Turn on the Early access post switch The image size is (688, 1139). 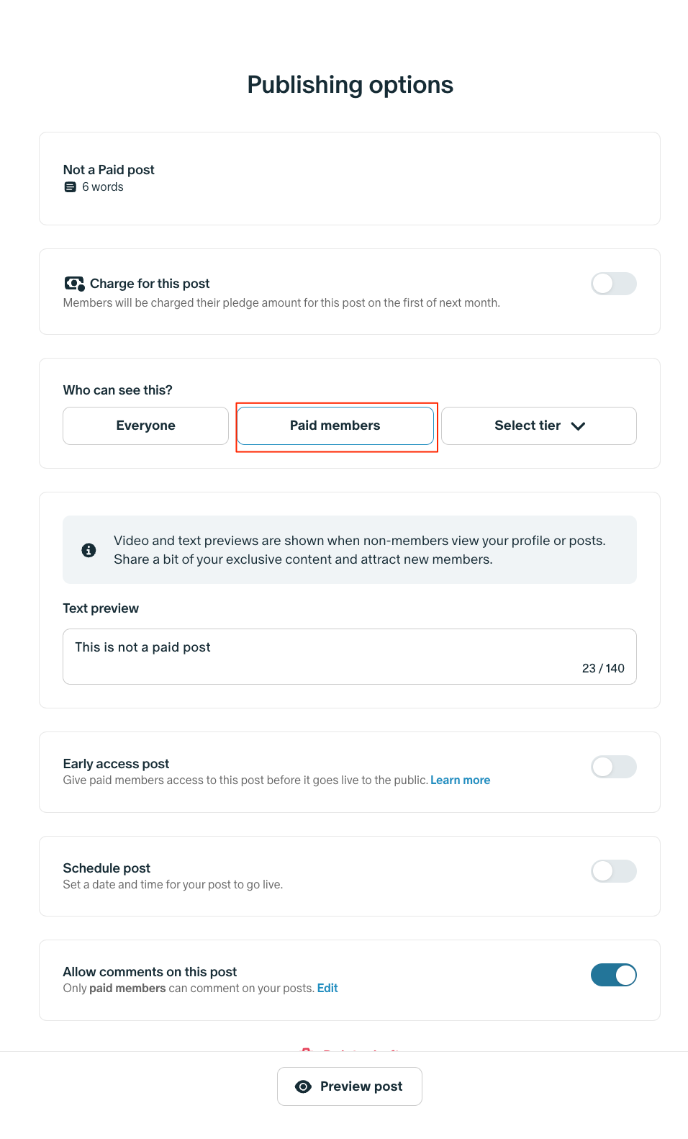pyautogui.click(x=614, y=767)
